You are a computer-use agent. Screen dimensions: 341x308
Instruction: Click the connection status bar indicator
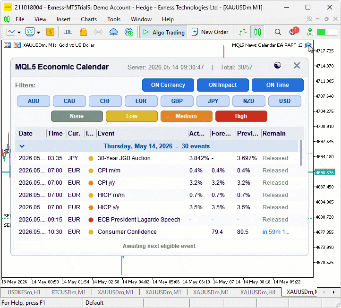(x=327, y=32)
